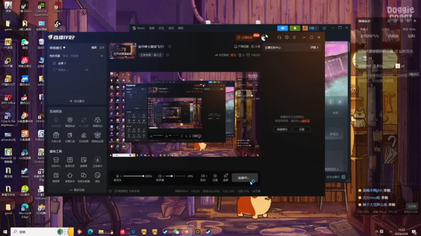Open the 互动投票 voting icon

point(84,135)
